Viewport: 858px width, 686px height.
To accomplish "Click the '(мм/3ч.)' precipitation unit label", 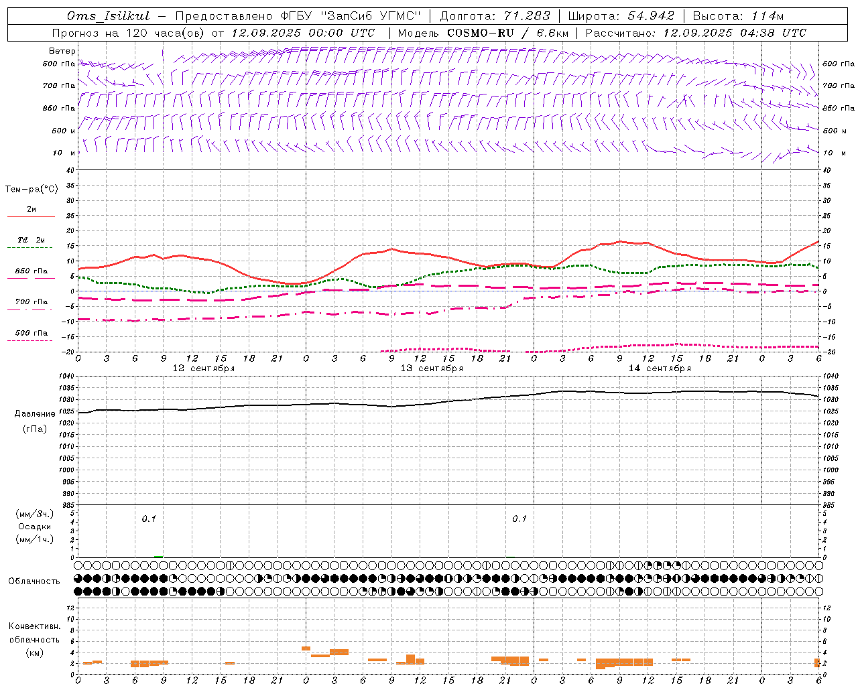I will tap(35, 514).
